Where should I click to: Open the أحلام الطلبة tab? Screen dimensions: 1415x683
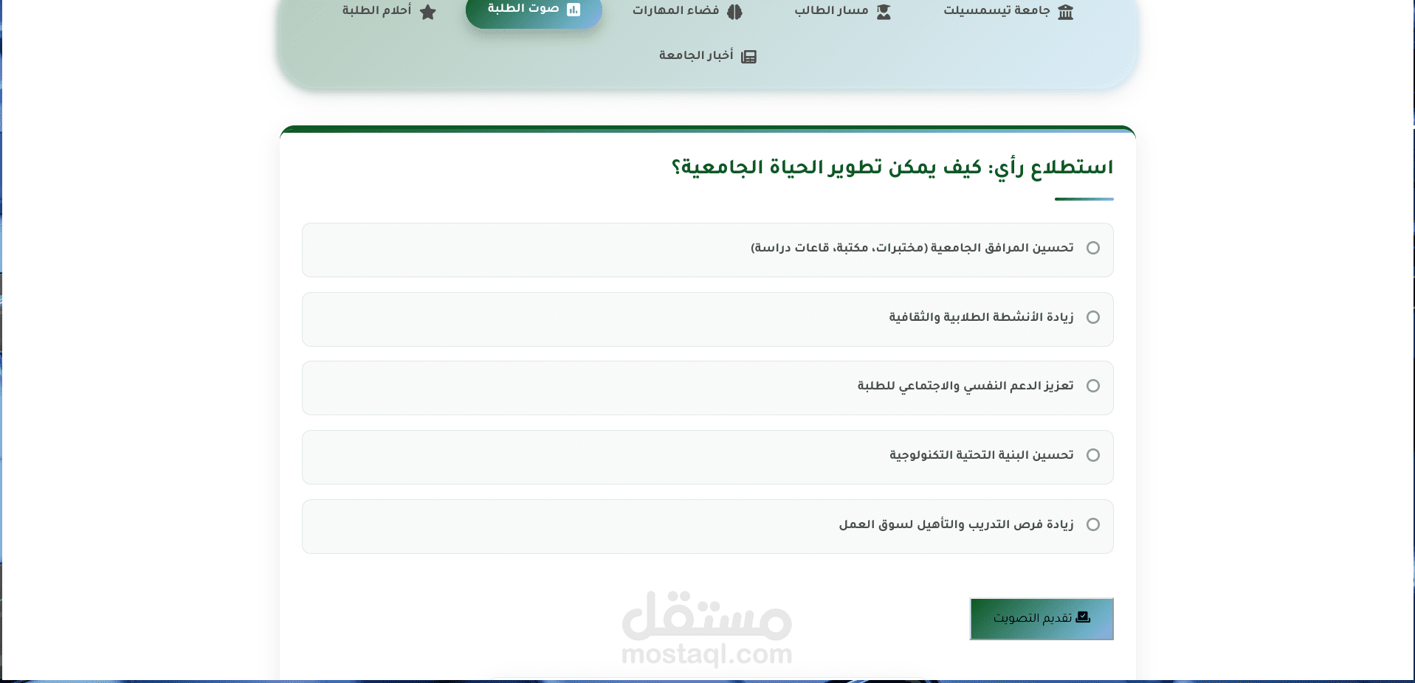pos(389,11)
